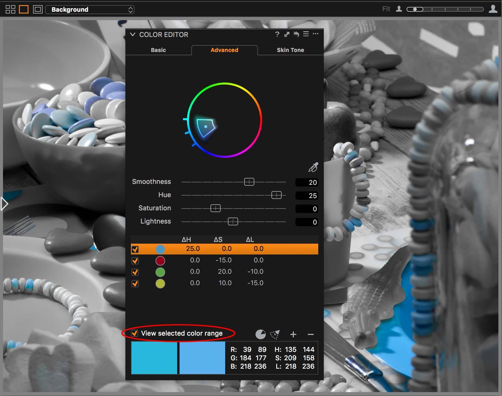This screenshot has height=396, width=502.
Task: Select the single viewer mode icon
Action: pos(24,9)
